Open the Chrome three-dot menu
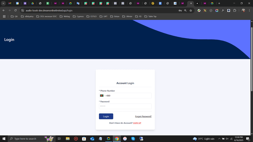The image size is (253, 142). [x=250, y=10]
